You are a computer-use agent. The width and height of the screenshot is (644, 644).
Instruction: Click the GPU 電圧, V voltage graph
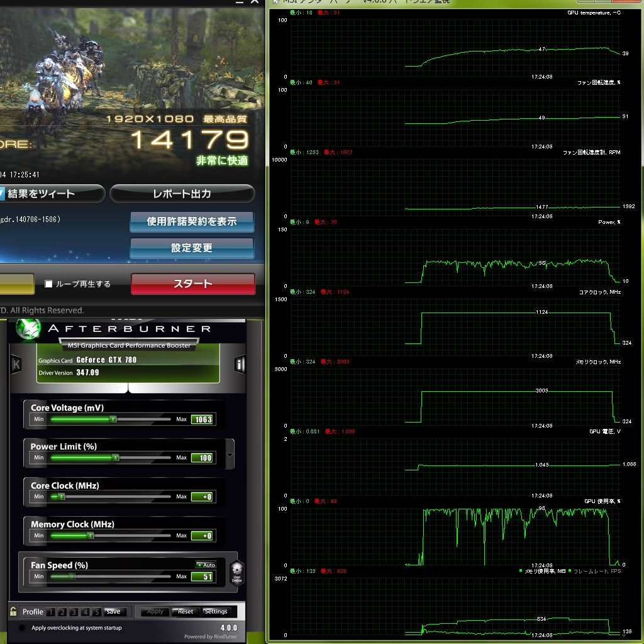455,467
